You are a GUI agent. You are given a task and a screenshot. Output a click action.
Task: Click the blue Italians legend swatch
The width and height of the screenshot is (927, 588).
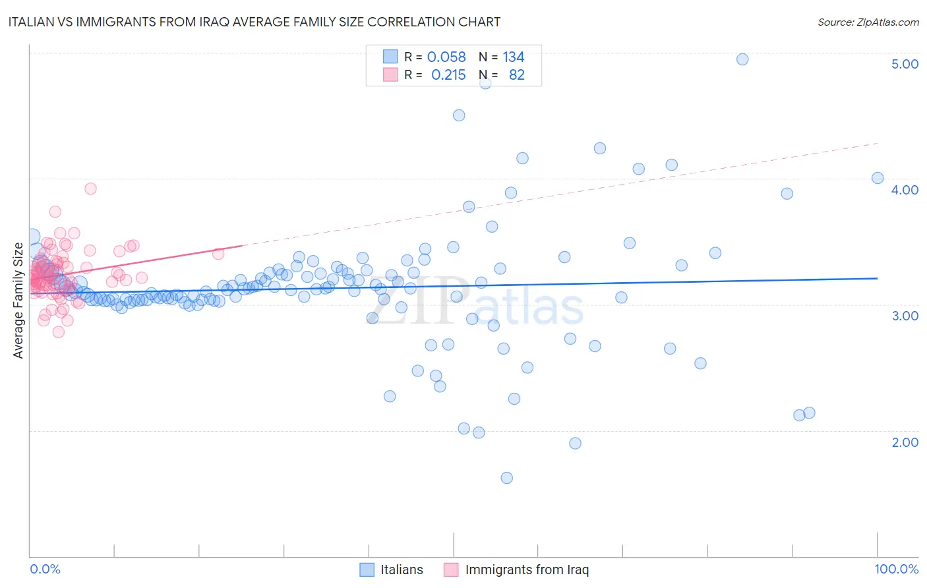point(367,570)
